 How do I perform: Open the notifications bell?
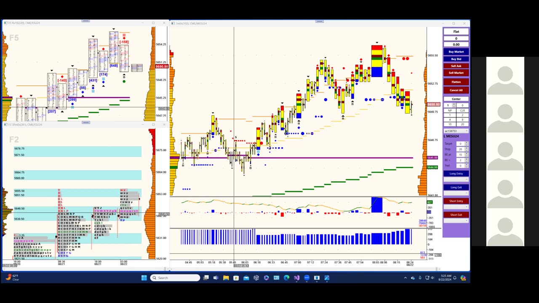pyautogui.click(x=455, y=278)
